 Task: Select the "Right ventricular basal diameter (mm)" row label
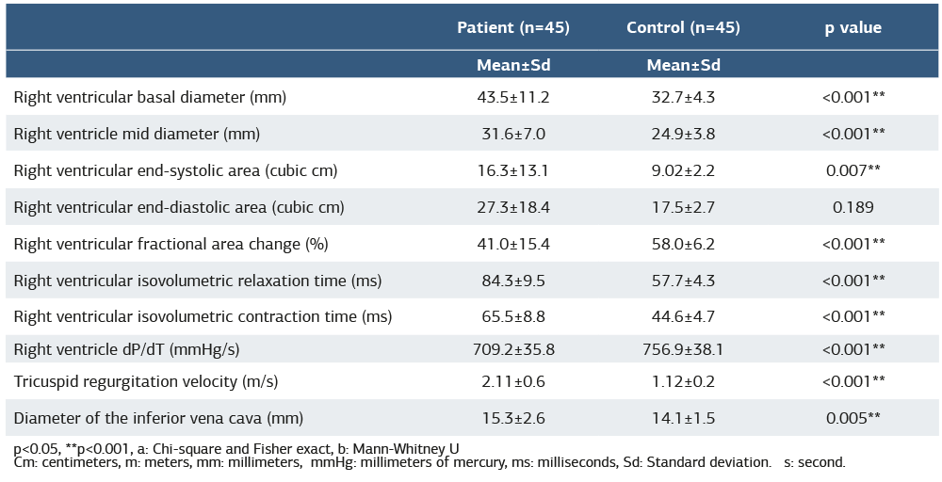point(150,97)
